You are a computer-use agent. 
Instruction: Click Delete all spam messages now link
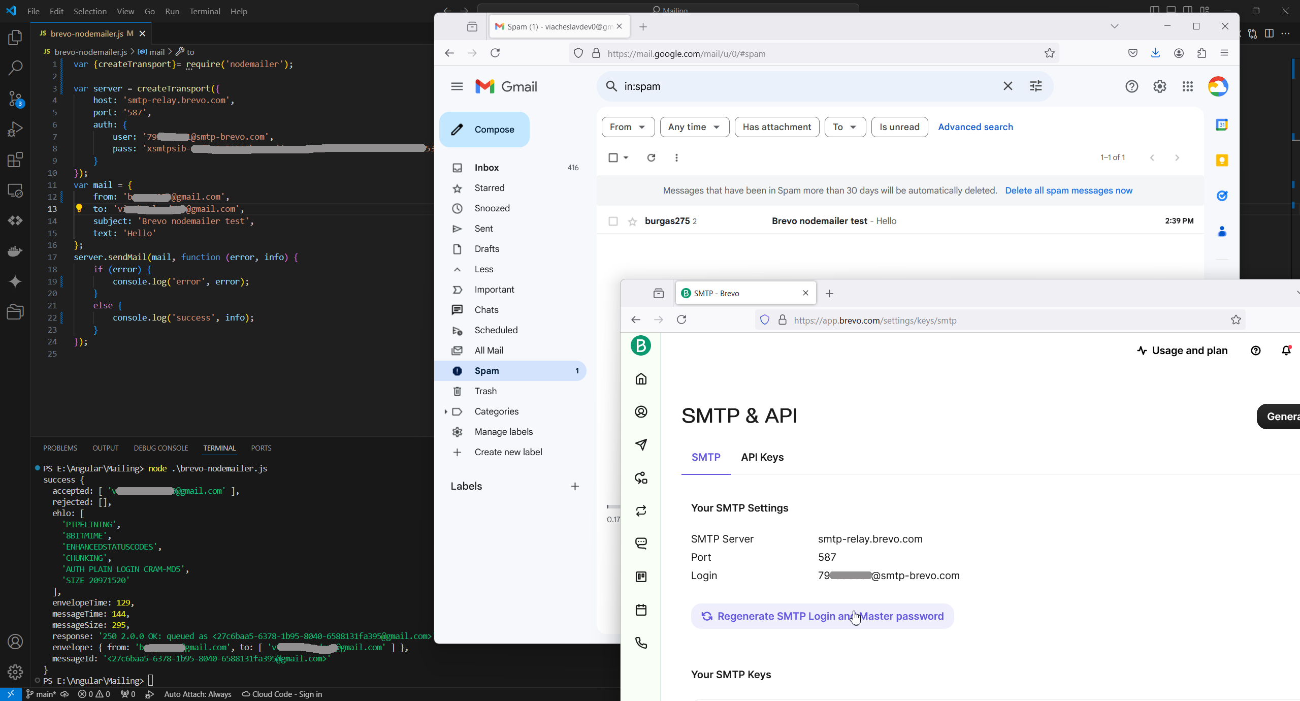[x=1068, y=190]
